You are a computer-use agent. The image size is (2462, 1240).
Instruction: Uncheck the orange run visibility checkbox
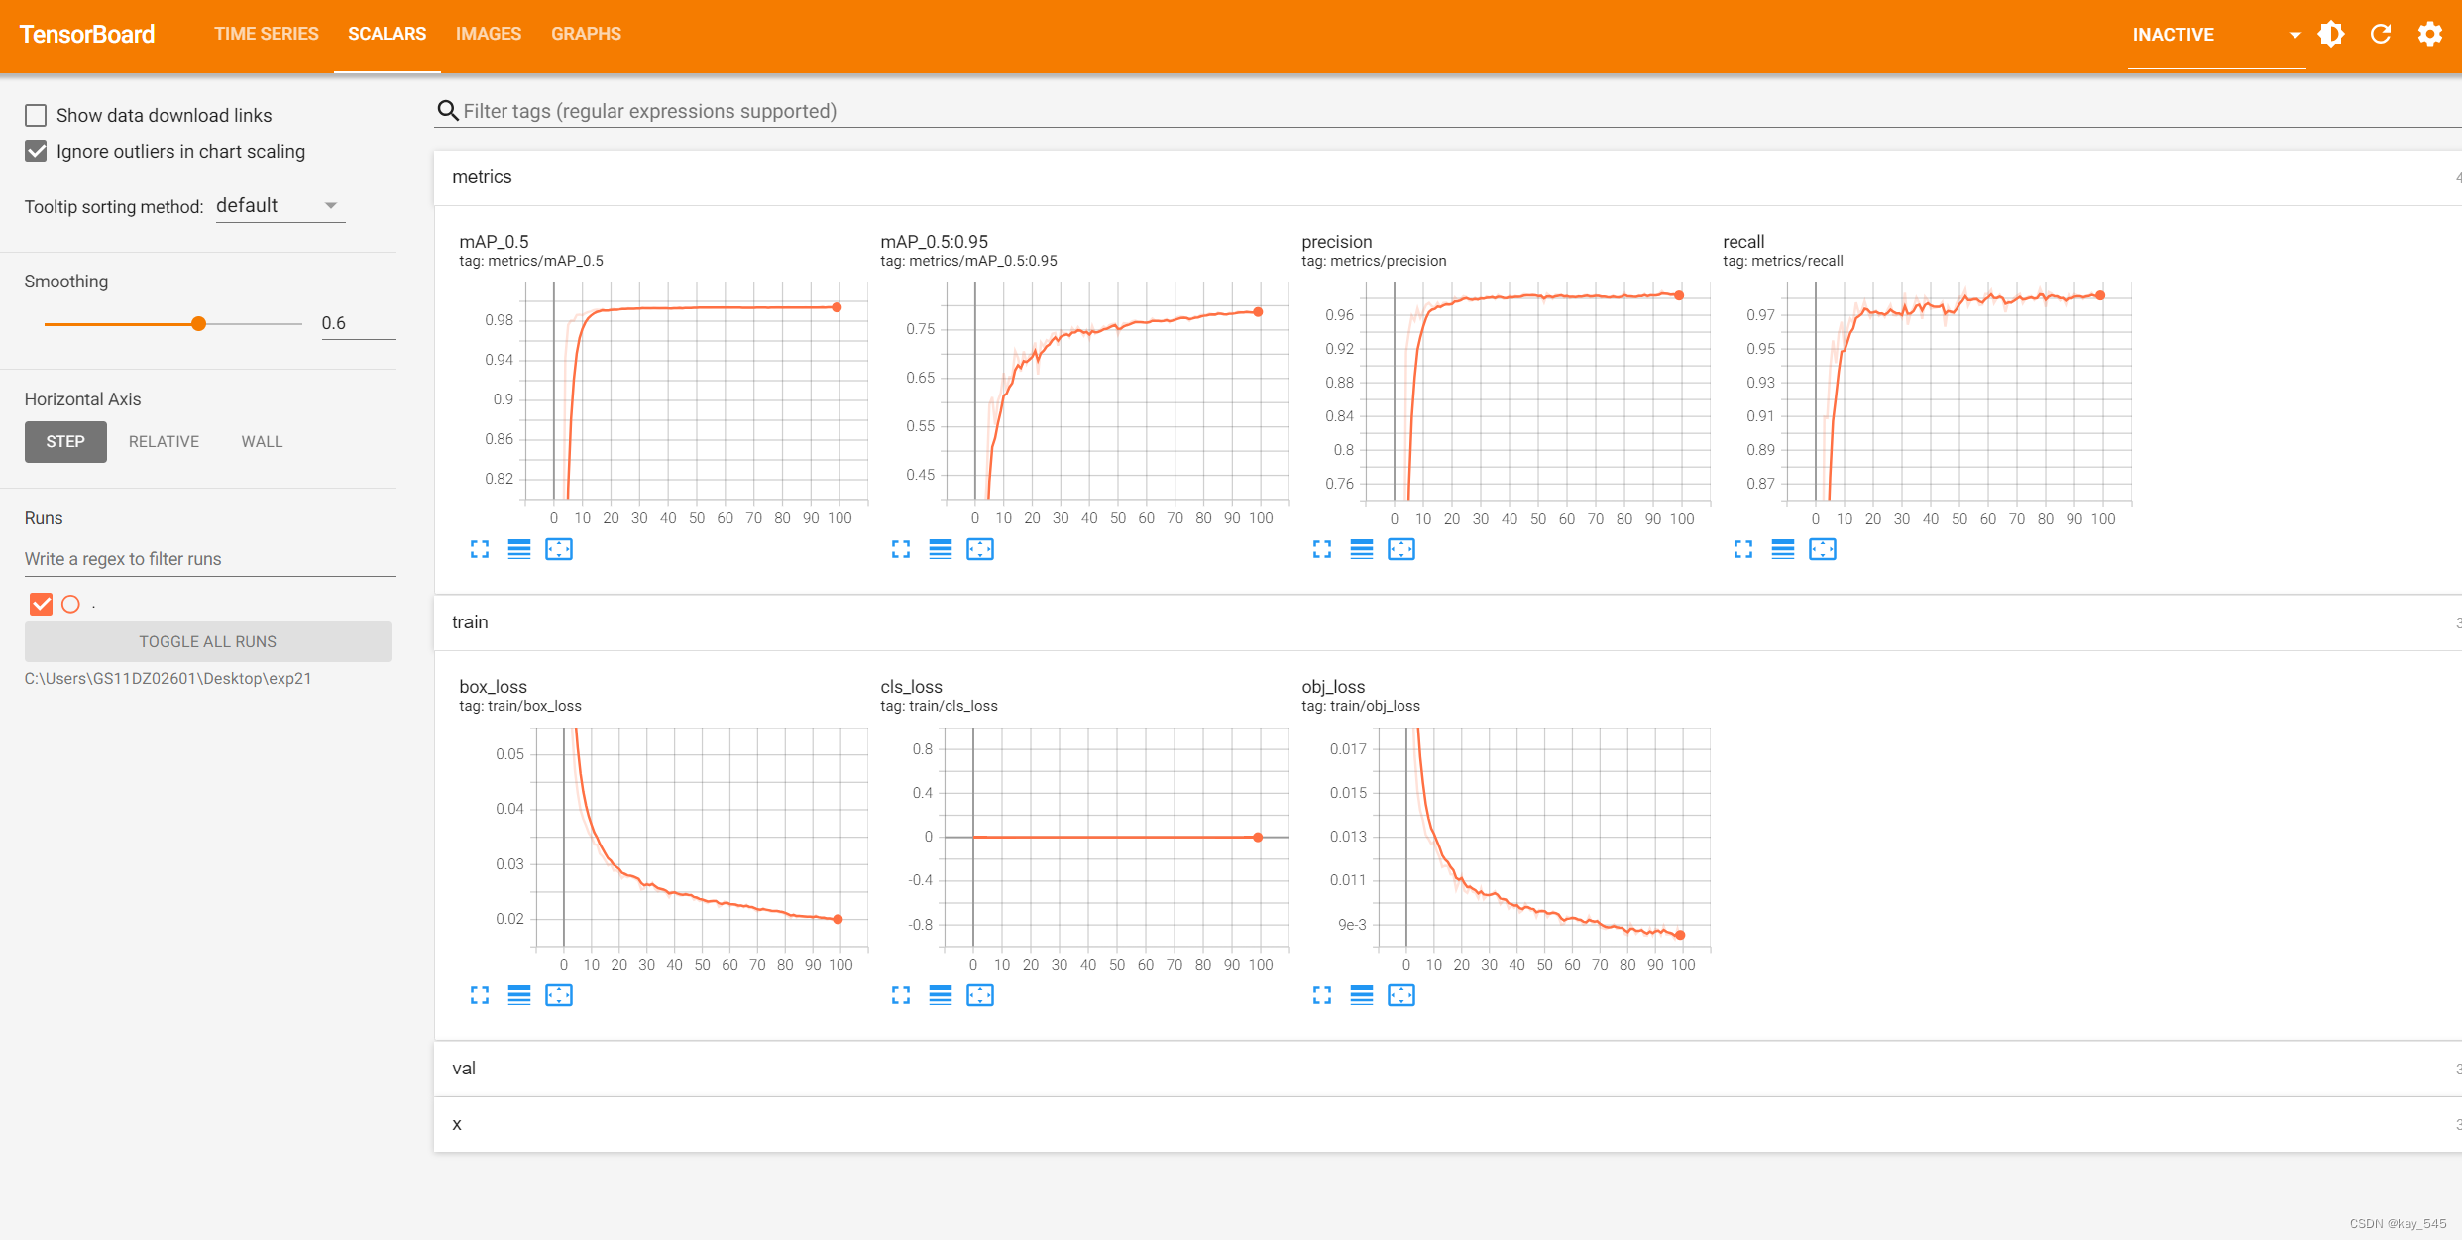[x=41, y=604]
